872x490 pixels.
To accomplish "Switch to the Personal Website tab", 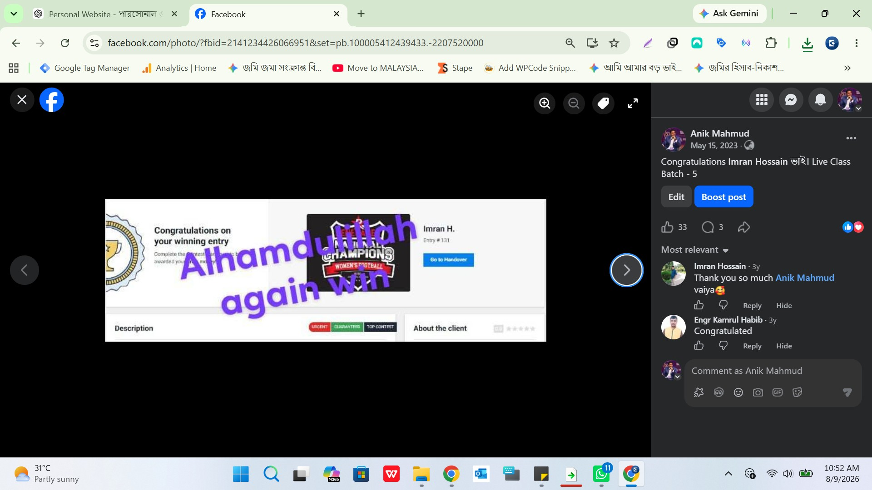I will [x=104, y=14].
